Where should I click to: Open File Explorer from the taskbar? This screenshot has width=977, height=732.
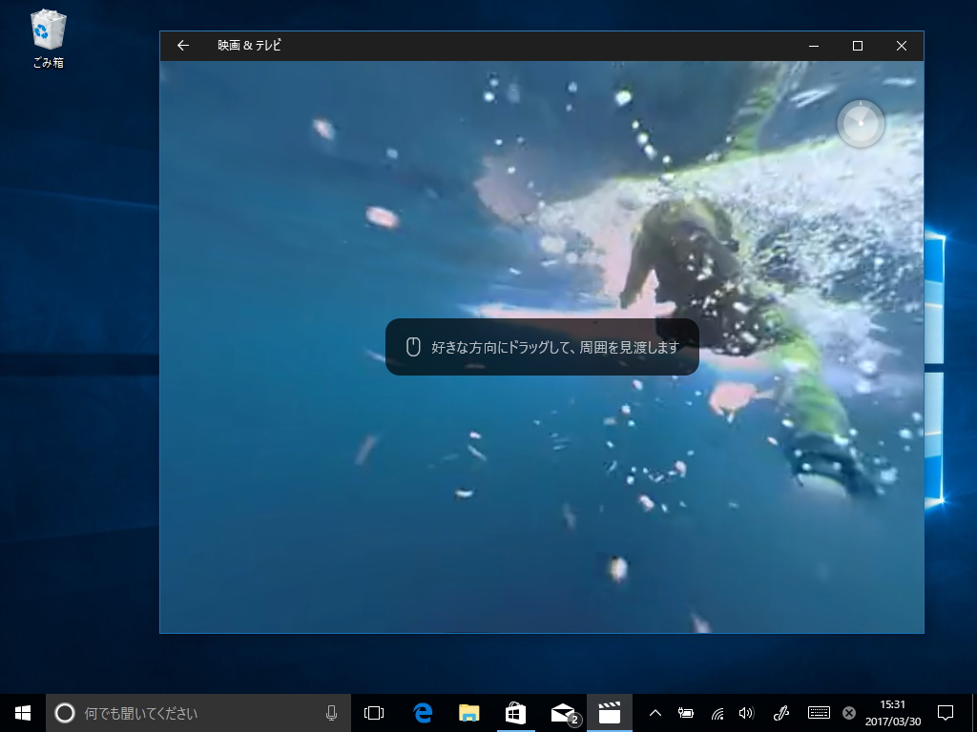tap(469, 713)
